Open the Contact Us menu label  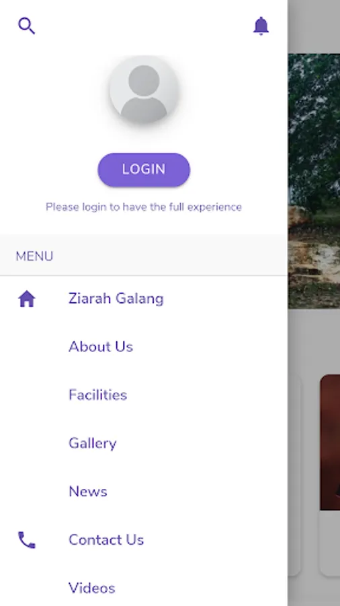tap(106, 540)
